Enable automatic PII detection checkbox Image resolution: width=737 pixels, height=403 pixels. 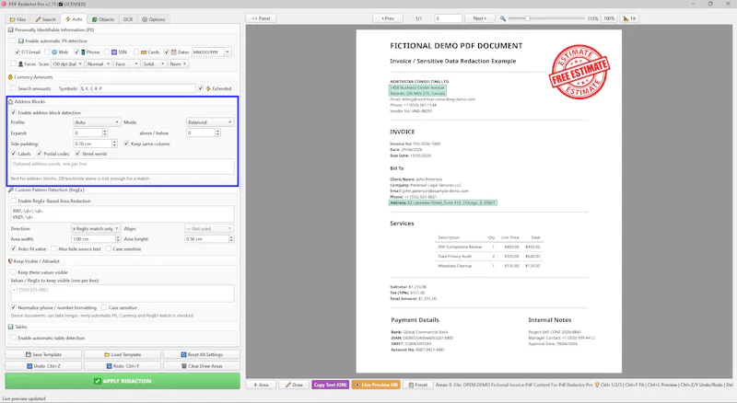[x=14, y=40]
